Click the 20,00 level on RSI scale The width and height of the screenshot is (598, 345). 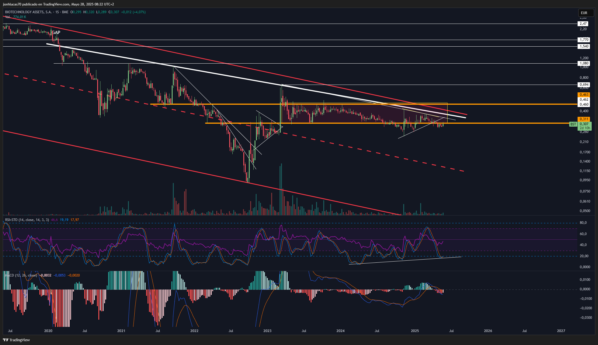click(584, 256)
